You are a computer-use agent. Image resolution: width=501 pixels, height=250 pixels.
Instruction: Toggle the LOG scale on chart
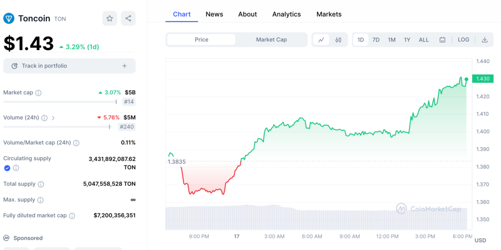click(463, 39)
